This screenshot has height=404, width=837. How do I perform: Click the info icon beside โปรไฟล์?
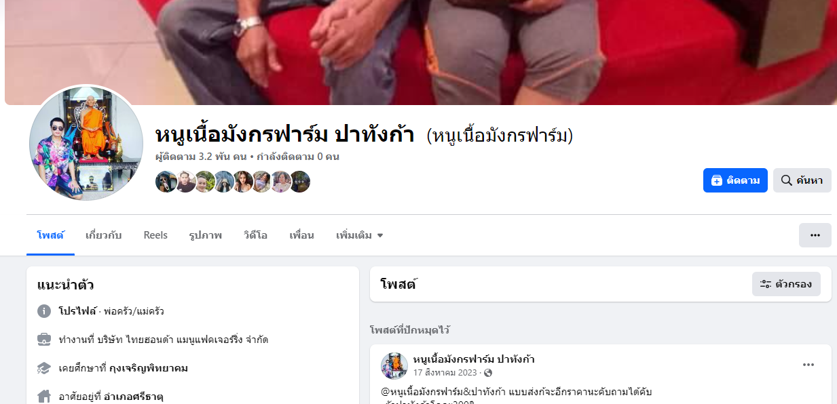44,311
